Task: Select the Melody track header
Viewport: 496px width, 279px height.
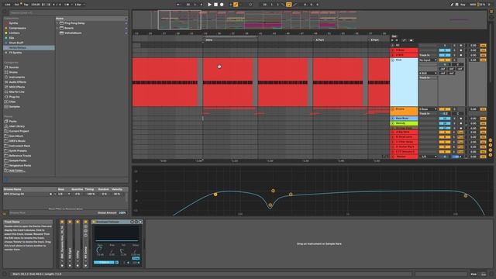Action: [x=405, y=123]
